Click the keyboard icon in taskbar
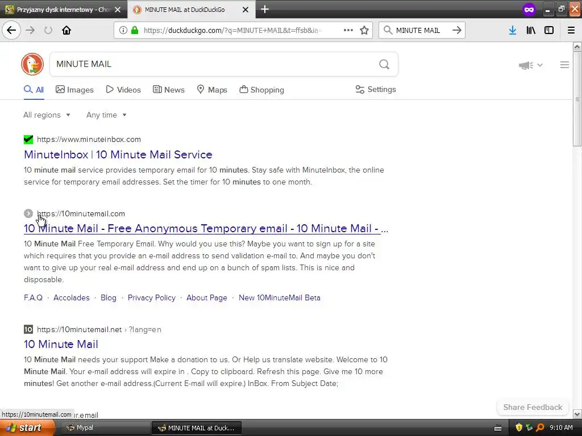The image size is (582, 436). 498,428
